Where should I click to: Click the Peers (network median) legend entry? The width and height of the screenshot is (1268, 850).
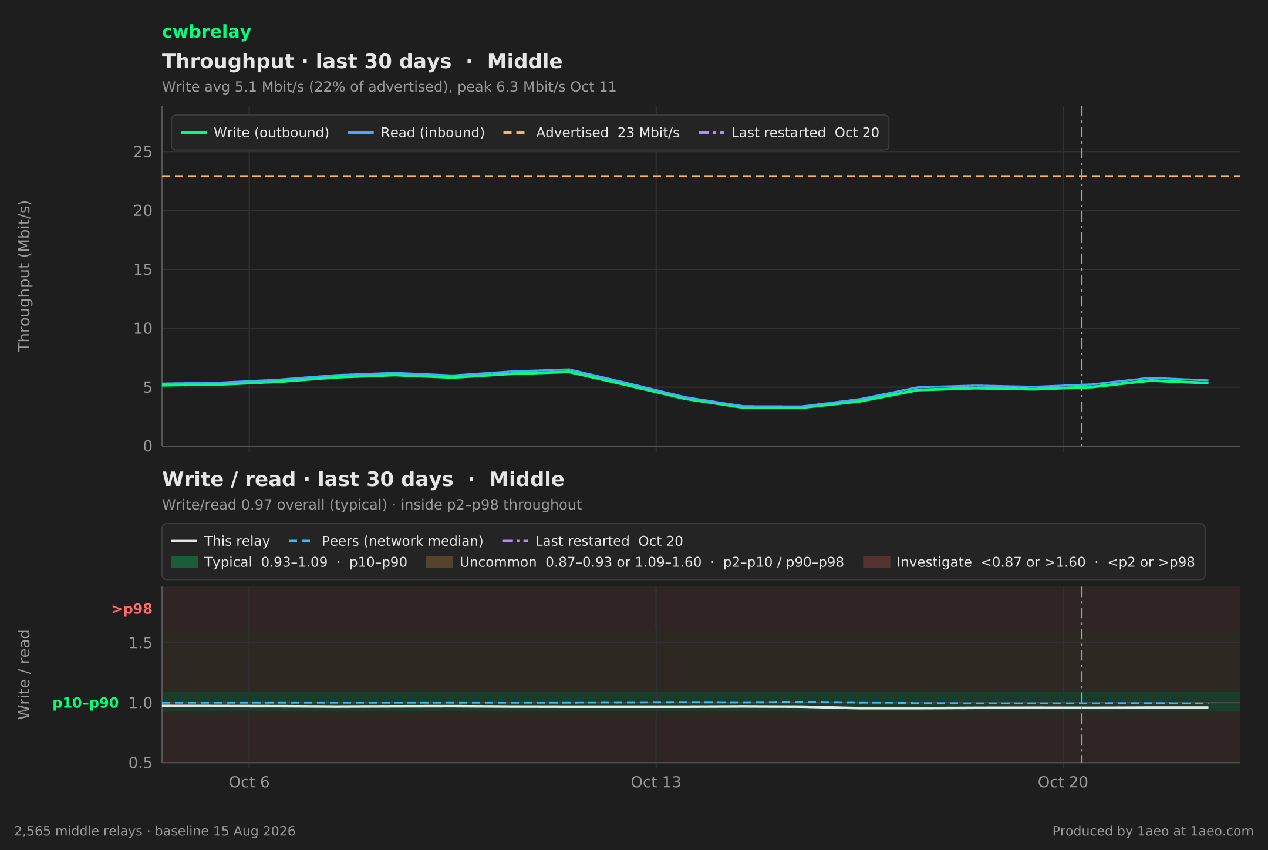coord(386,541)
